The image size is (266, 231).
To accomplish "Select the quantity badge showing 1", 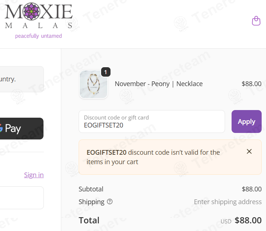I will [x=106, y=72].
